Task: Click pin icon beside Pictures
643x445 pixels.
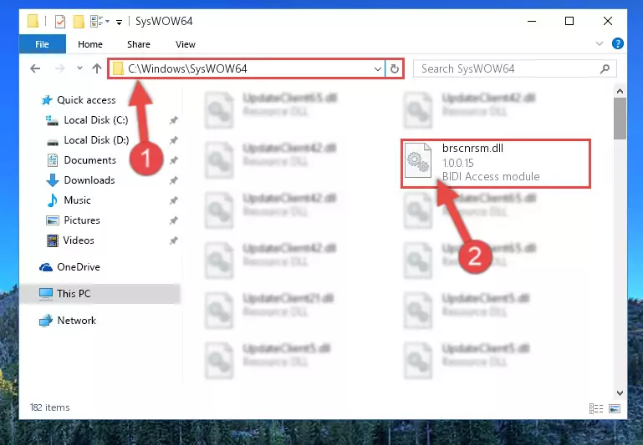Action: [174, 220]
